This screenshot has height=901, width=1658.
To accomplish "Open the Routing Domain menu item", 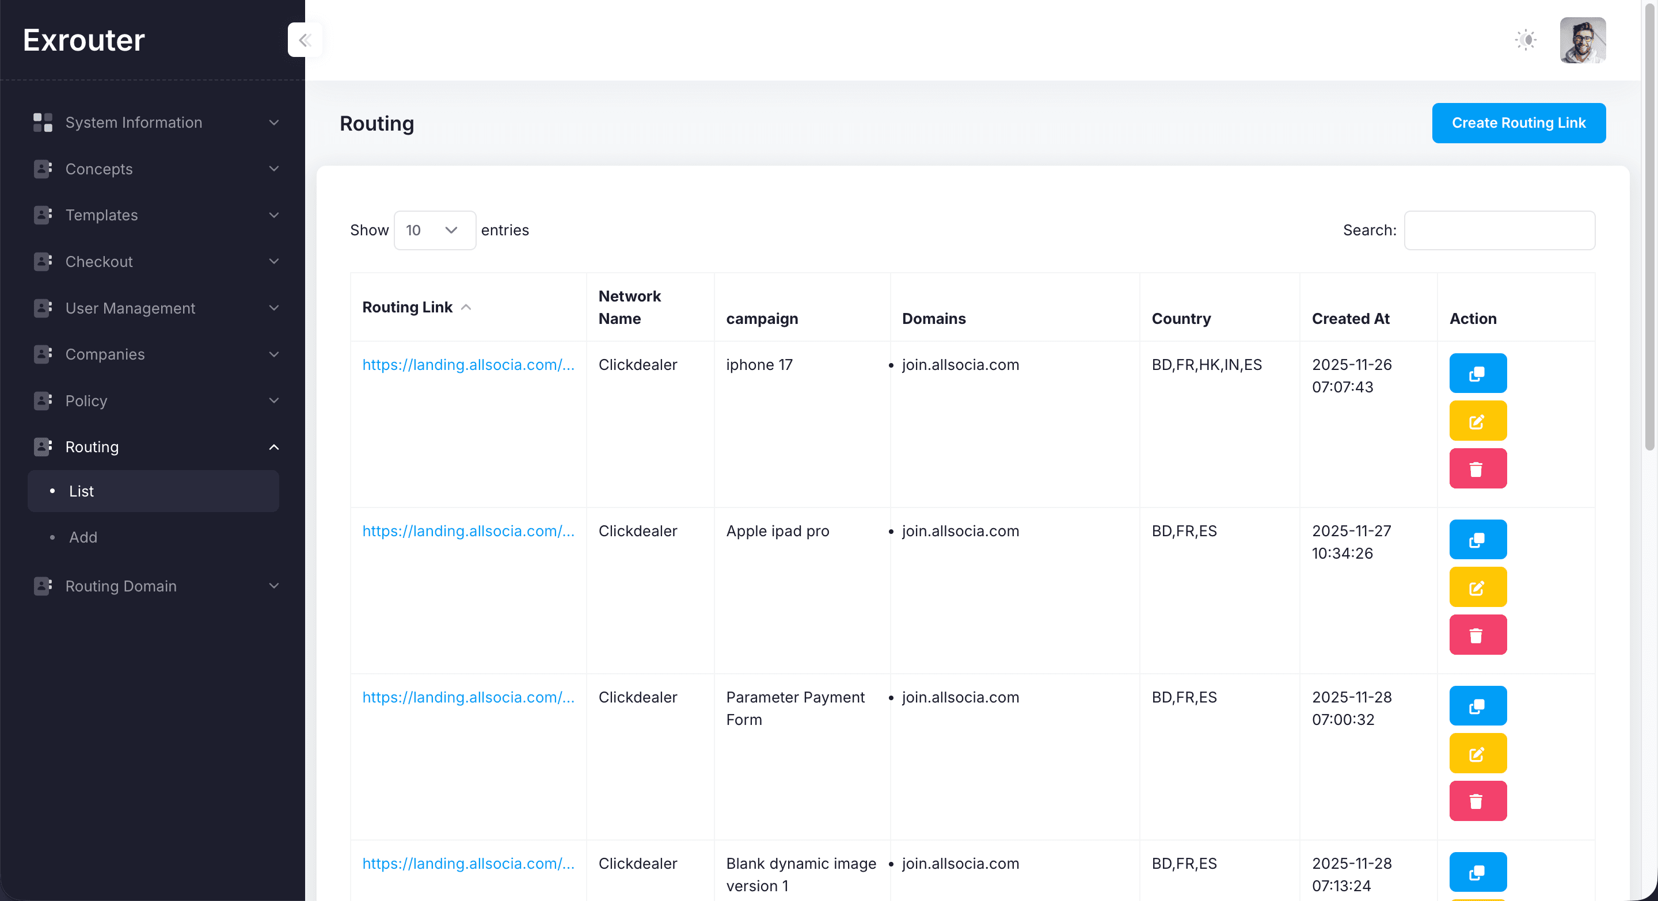I will (153, 586).
